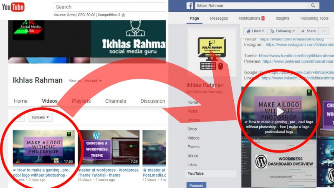Click the Facebook Share button
This screenshot has height=188, width=334.
point(308,31)
